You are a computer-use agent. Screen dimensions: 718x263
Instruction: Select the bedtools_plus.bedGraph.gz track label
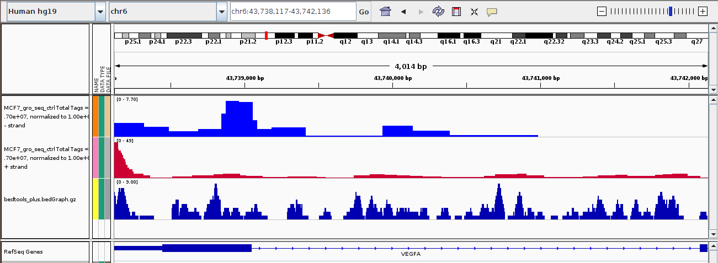(40, 199)
